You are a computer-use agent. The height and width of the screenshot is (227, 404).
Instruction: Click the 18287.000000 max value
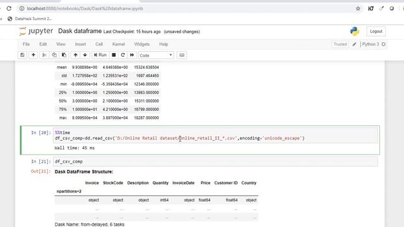click(146, 118)
